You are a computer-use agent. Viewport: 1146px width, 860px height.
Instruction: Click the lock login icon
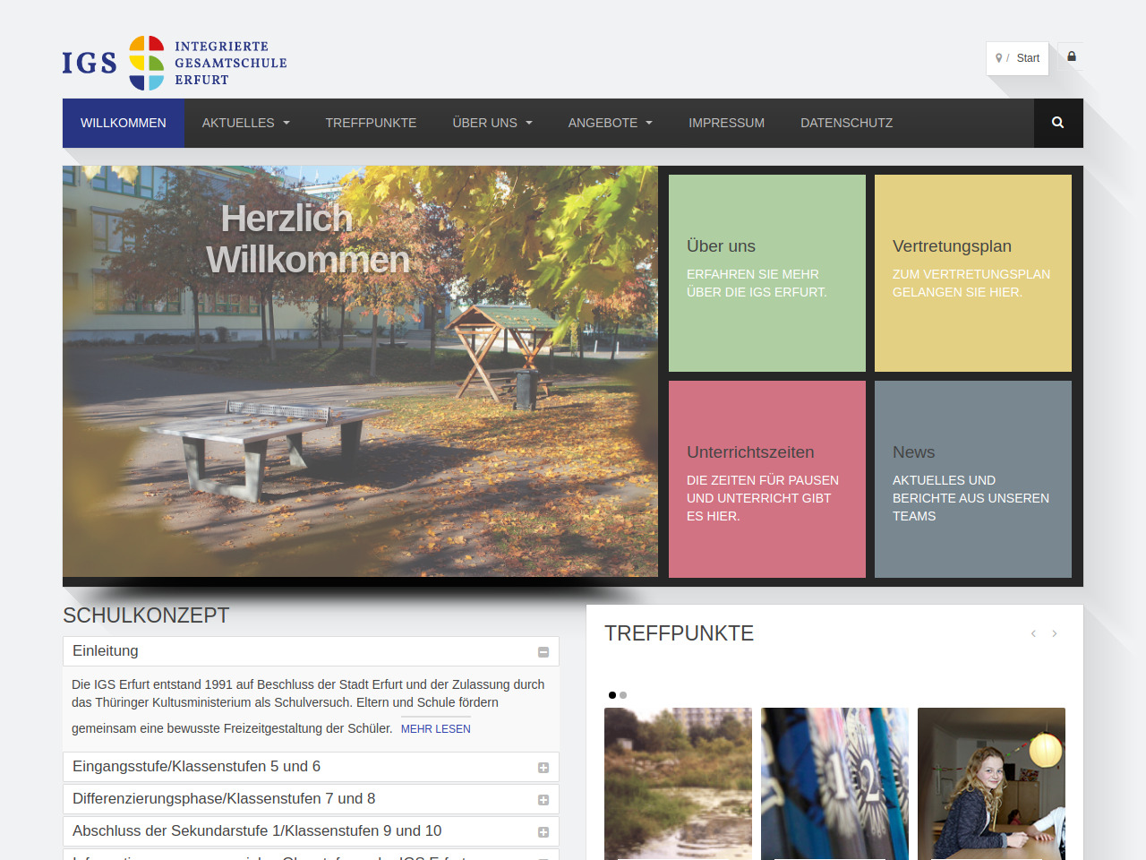(x=1071, y=56)
